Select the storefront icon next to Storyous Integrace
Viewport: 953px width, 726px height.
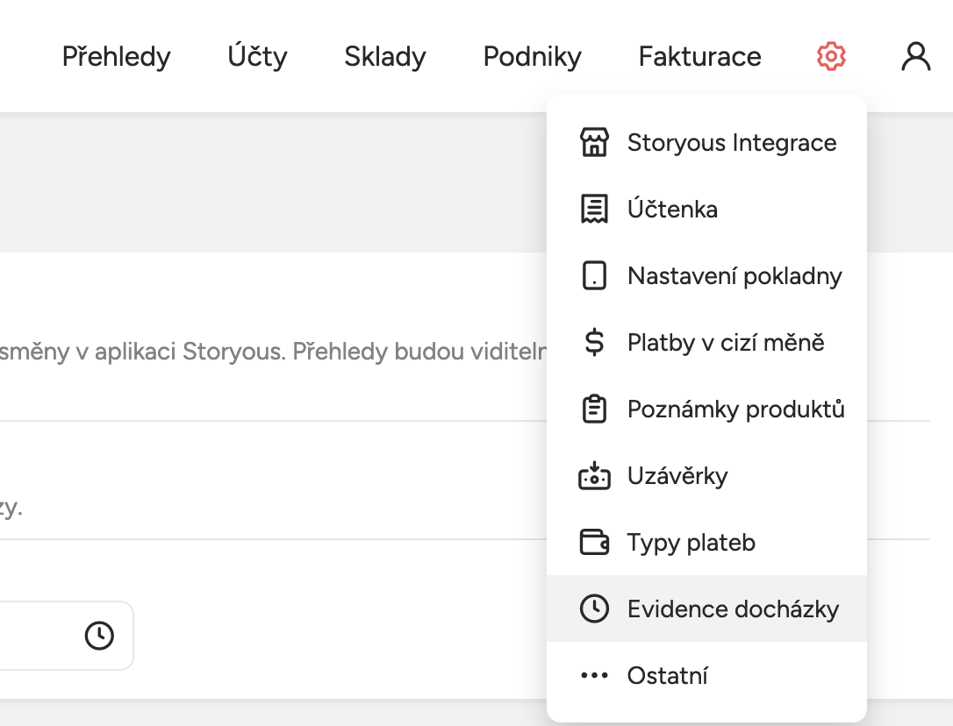point(595,142)
